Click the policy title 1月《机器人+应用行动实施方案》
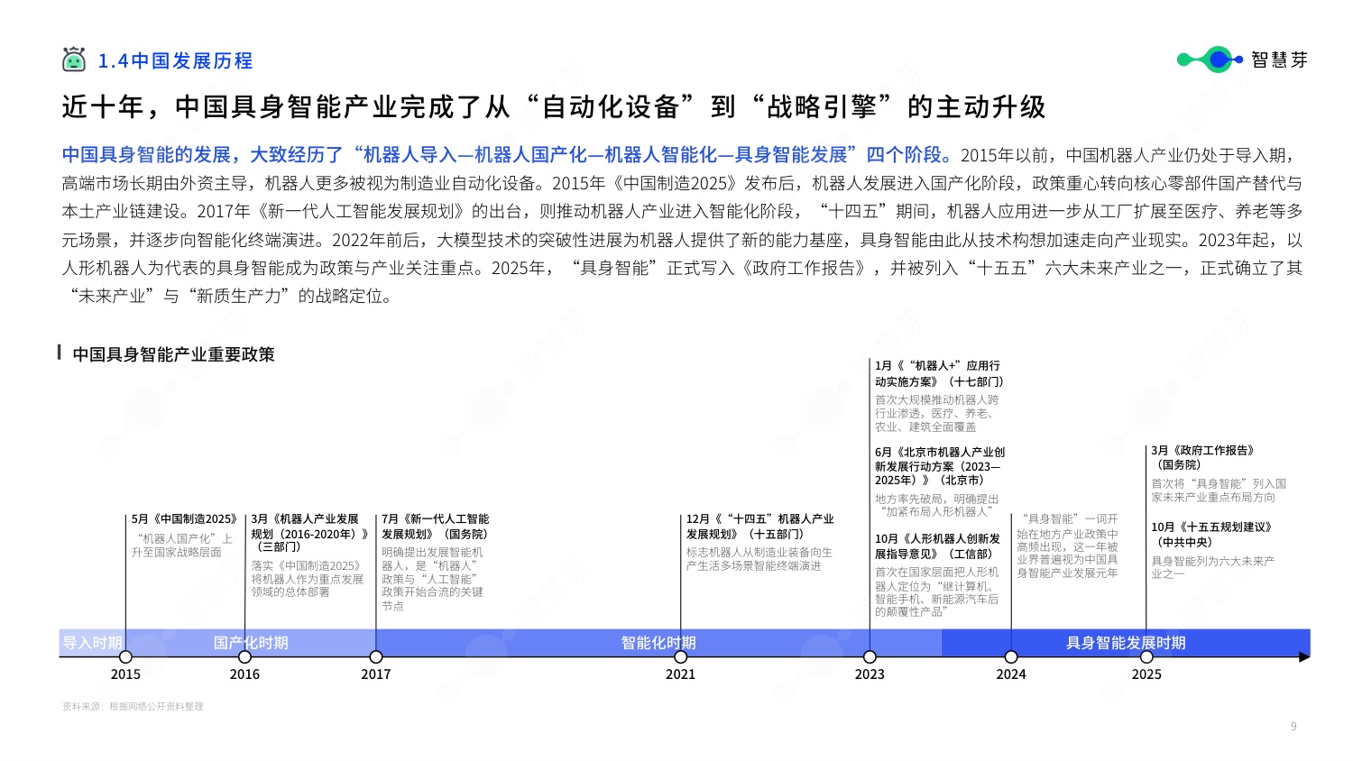 [x=939, y=373]
